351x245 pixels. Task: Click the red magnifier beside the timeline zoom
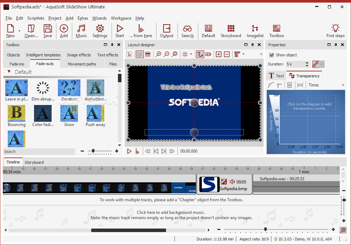[x=343, y=230]
